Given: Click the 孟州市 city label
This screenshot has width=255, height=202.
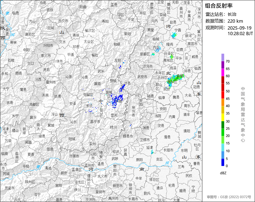Looking at the screenshot, I should pyautogui.click(x=89, y=165).
